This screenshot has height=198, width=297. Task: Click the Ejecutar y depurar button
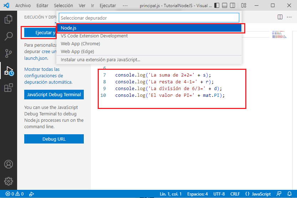(40, 32)
